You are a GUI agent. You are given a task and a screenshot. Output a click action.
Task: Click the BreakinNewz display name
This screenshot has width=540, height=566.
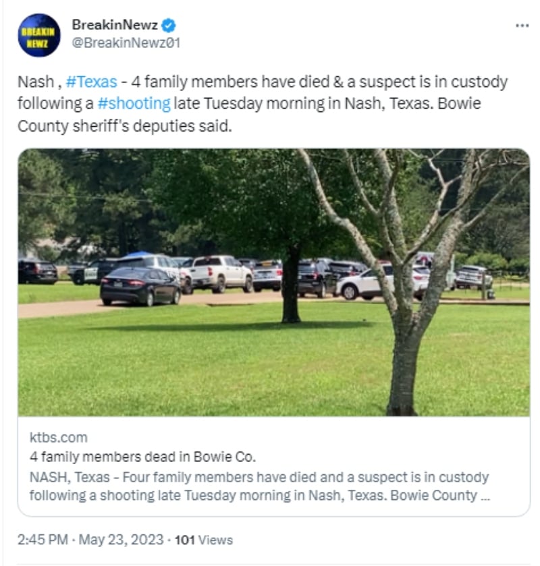click(x=115, y=25)
